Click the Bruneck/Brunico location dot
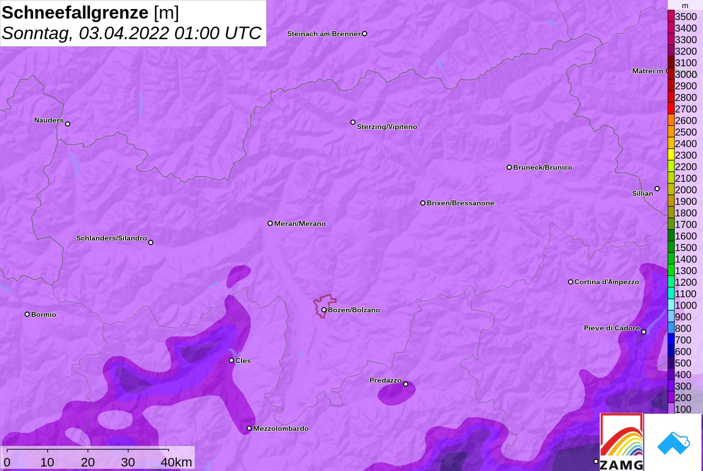The image size is (703, 471). pyautogui.click(x=509, y=167)
